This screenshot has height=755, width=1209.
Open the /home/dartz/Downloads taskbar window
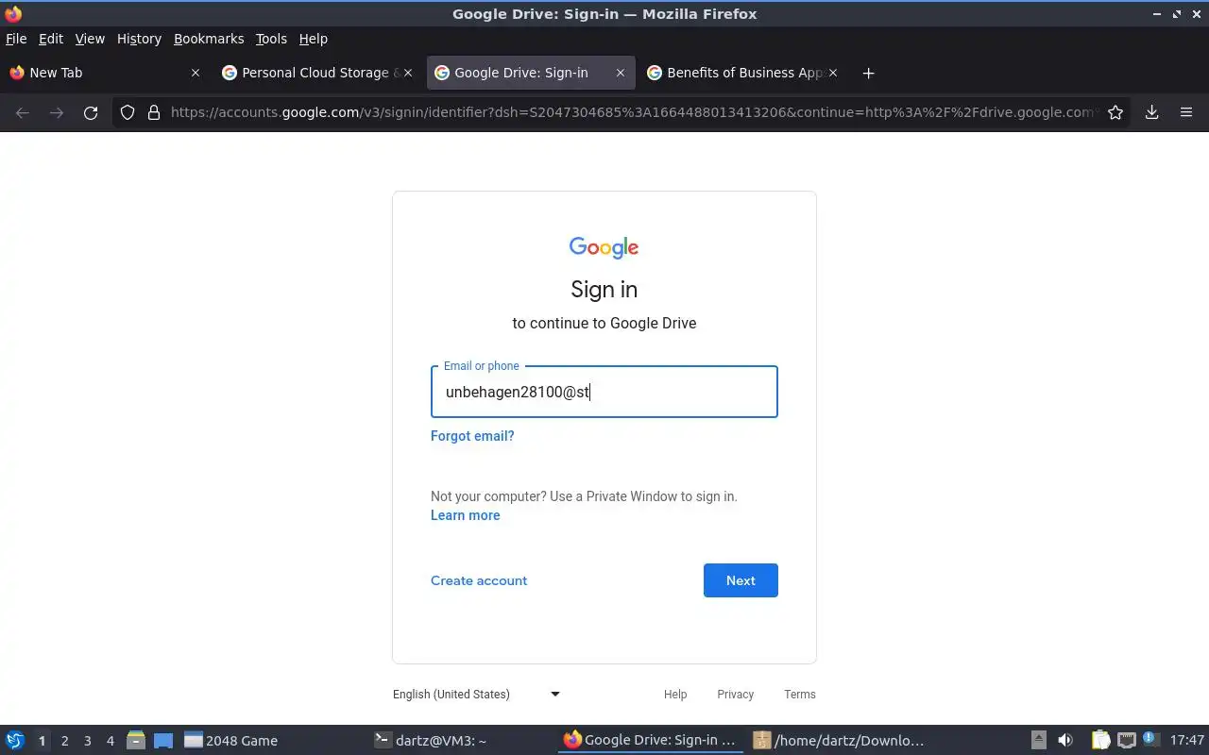pyautogui.click(x=841, y=741)
